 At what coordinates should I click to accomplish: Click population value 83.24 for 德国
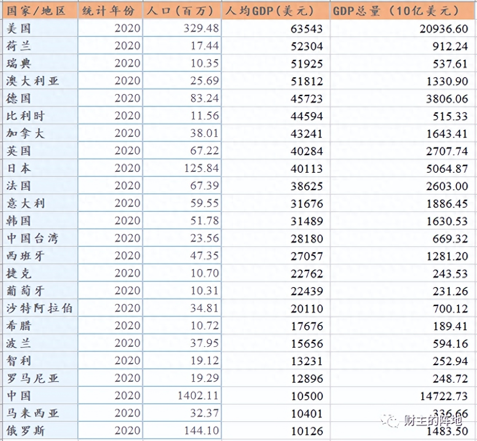[x=204, y=98]
